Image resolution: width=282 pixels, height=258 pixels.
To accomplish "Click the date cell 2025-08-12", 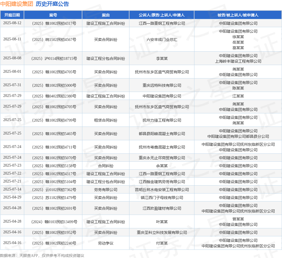I will click(12, 23).
